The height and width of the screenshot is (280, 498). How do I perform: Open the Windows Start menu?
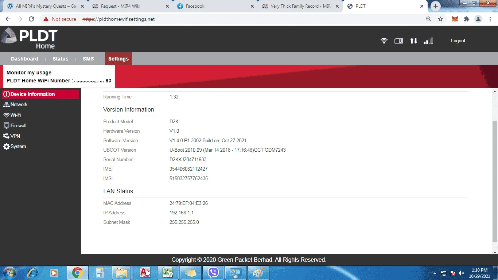pos(9,273)
